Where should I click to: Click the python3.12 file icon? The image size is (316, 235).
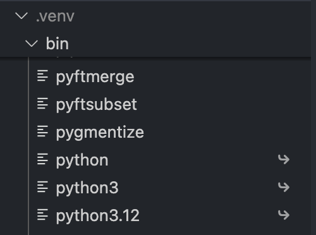(x=42, y=215)
